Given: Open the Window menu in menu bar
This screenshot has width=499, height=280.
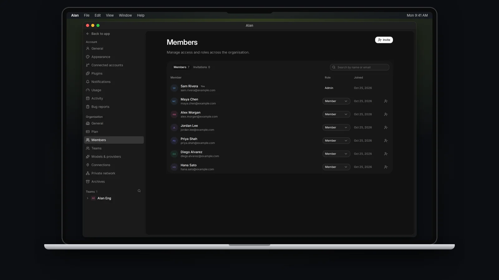Looking at the screenshot, I should click(125, 15).
